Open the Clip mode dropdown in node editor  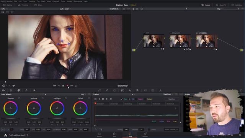click(x=219, y=9)
